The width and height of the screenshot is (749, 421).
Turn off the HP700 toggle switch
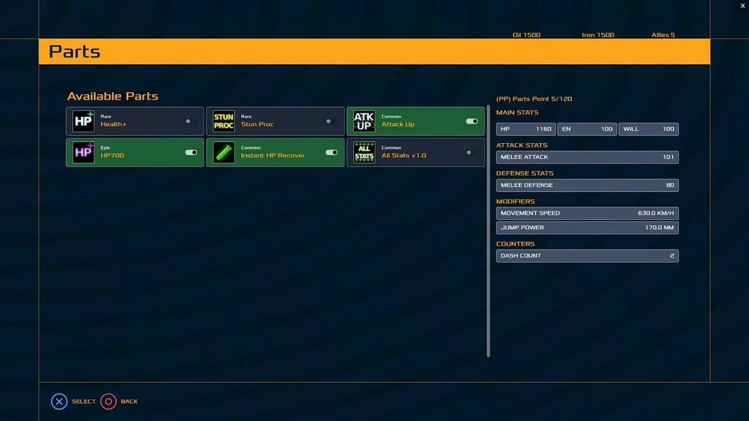191,153
